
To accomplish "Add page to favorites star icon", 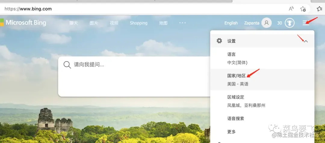I will click(x=303, y=9).
